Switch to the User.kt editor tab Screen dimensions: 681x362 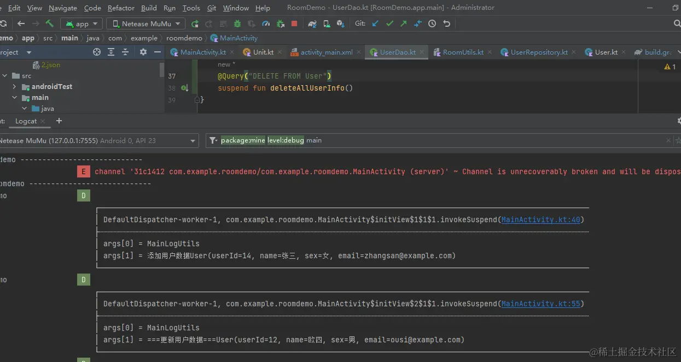coord(606,52)
